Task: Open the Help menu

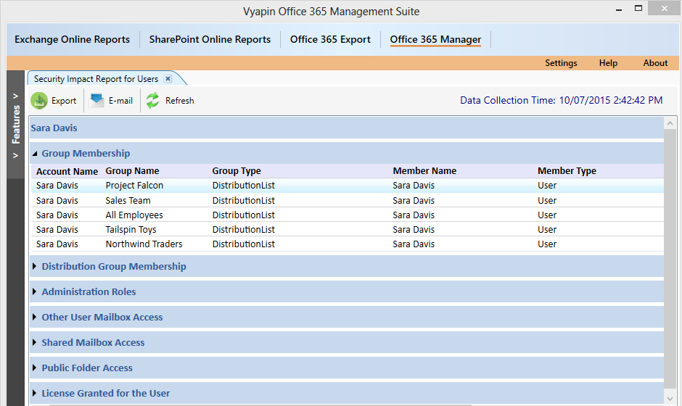Action: click(608, 63)
